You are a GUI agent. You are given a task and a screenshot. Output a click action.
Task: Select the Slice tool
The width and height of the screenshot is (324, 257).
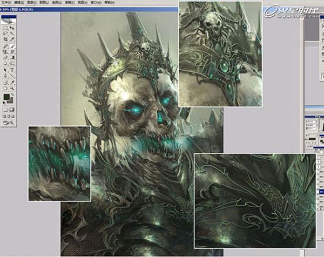coord(12,39)
